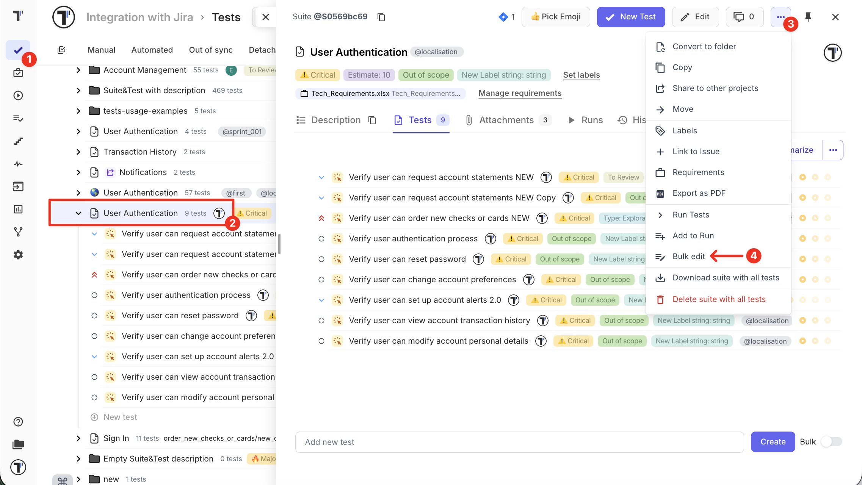Collapse the User Authentication 9 tests suite
The width and height of the screenshot is (862, 485).
(x=78, y=213)
